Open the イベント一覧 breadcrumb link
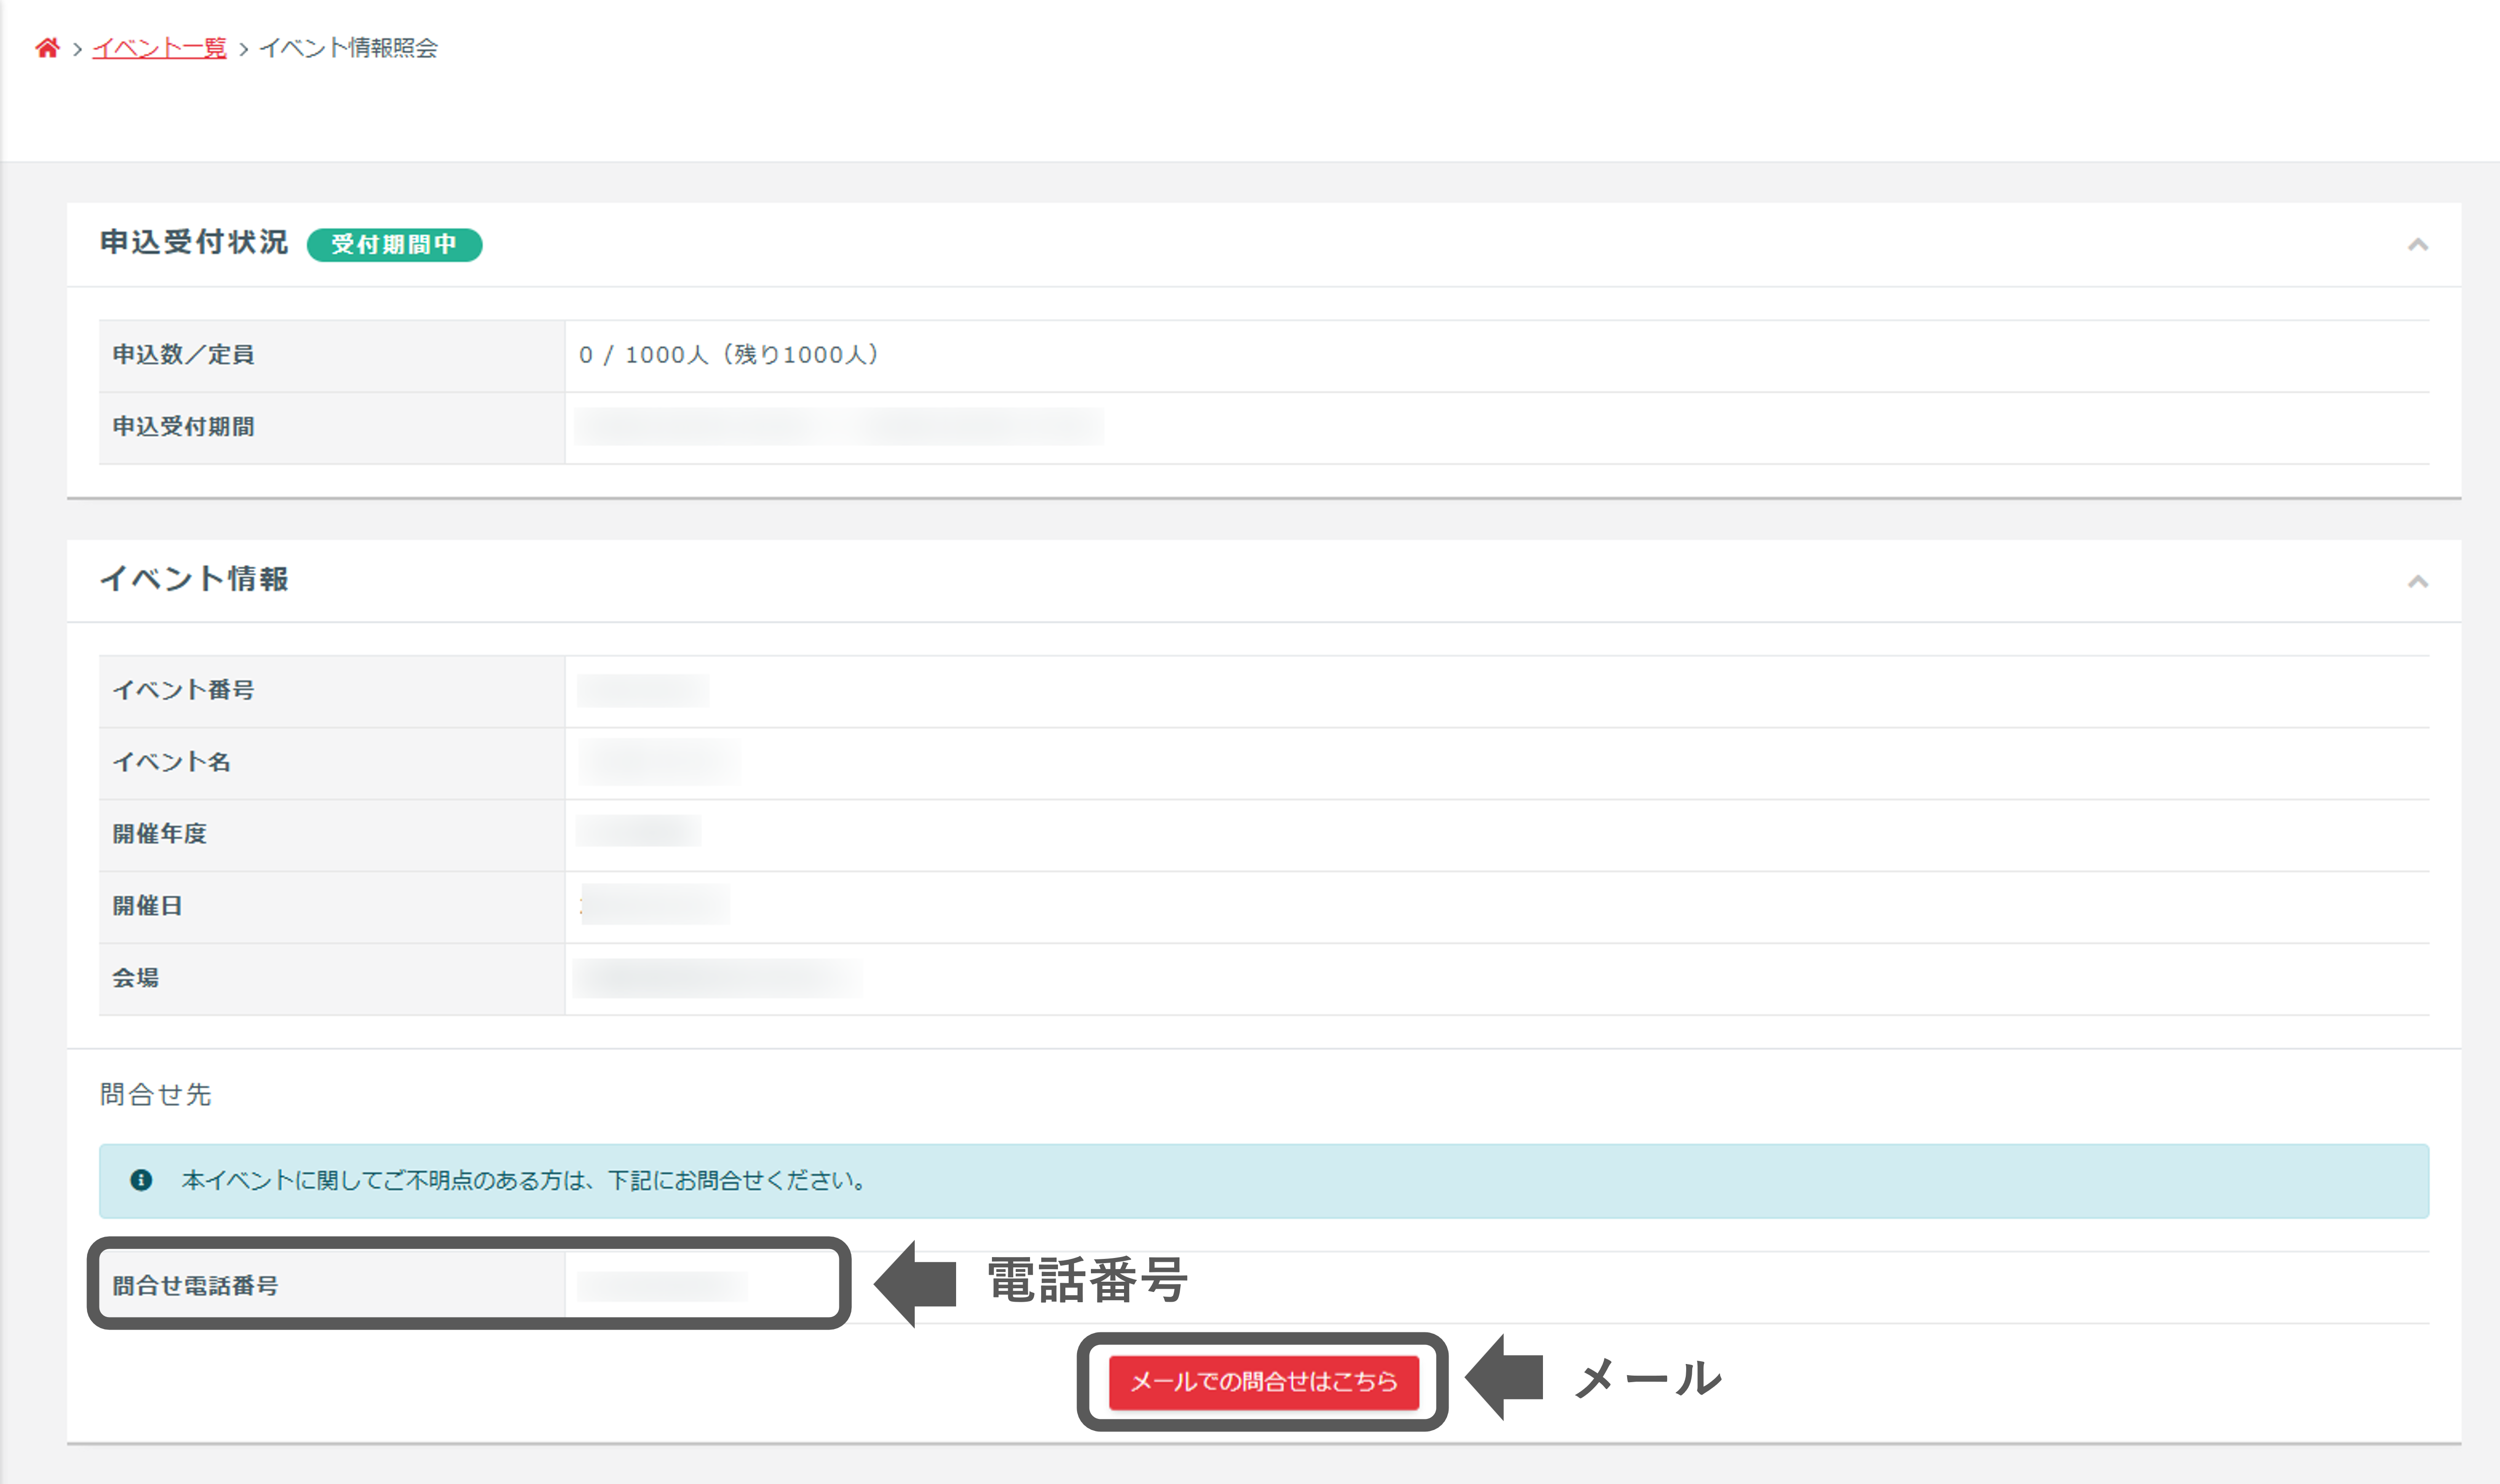The height and width of the screenshot is (1484, 2500). pos(159,48)
